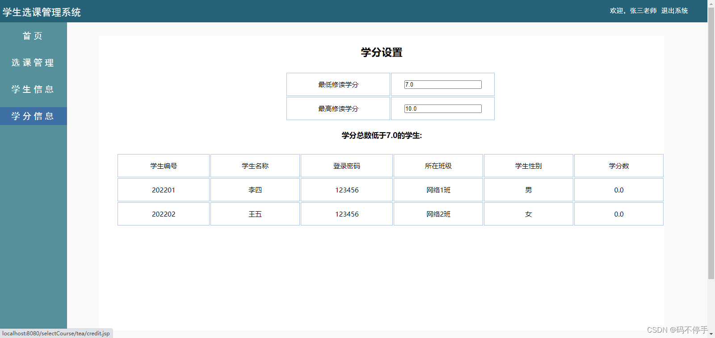Focus the 最低修读学分 input field

(x=443, y=84)
